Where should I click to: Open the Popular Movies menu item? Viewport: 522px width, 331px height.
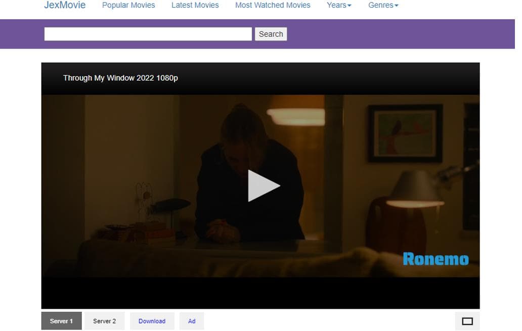coord(128,5)
